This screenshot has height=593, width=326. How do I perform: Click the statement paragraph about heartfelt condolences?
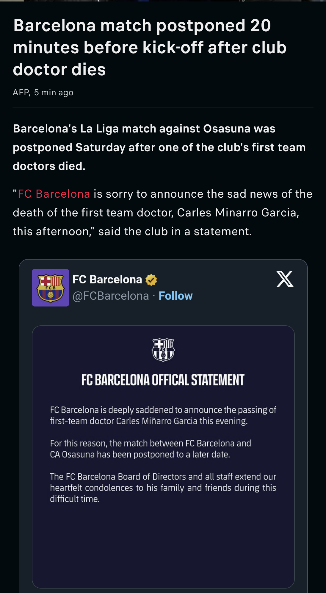[163, 488]
